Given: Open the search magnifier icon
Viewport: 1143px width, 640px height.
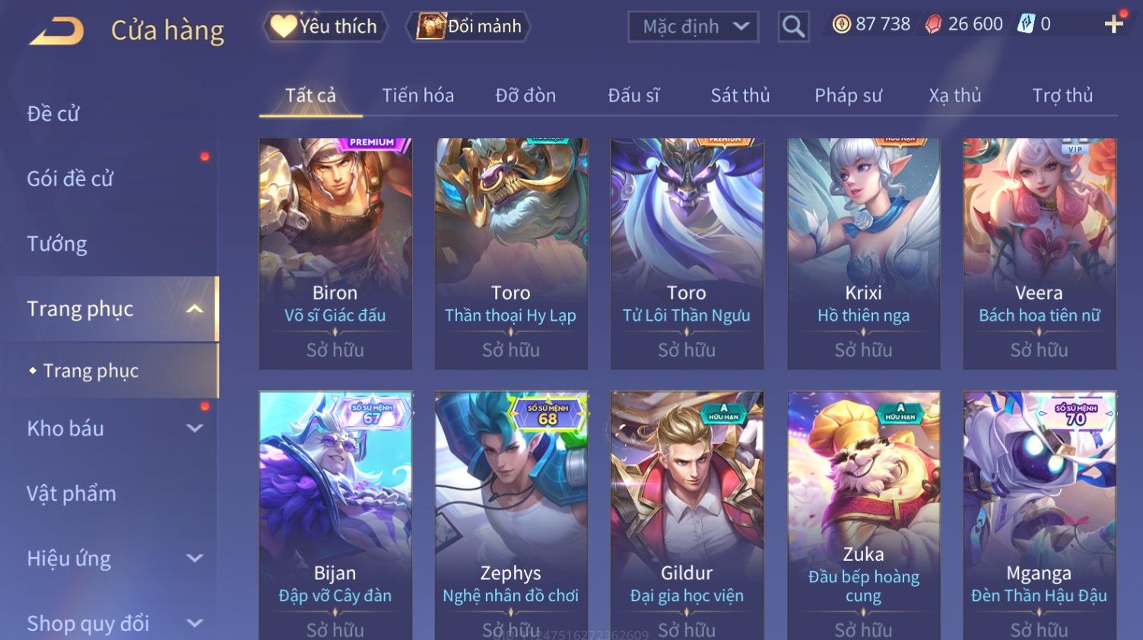Looking at the screenshot, I should click(x=793, y=27).
